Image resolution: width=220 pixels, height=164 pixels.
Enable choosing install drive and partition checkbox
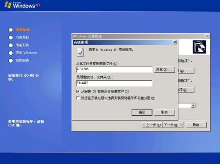(78, 98)
